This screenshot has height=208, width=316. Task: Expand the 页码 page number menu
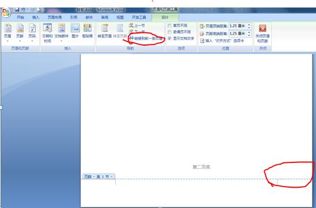(x=32, y=33)
